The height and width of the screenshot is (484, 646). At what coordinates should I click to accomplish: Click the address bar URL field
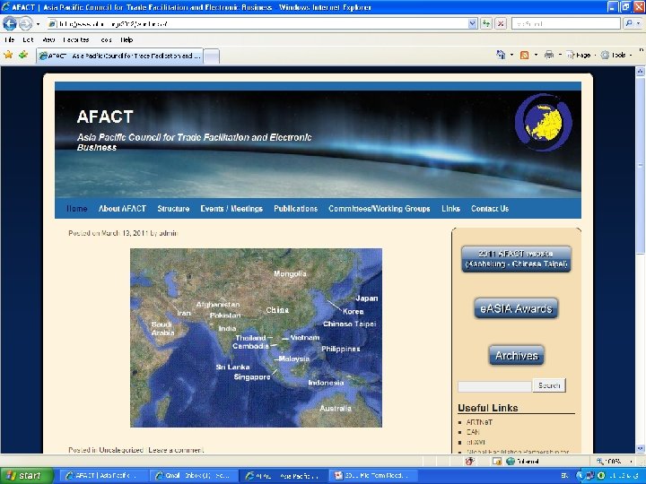coord(258,24)
